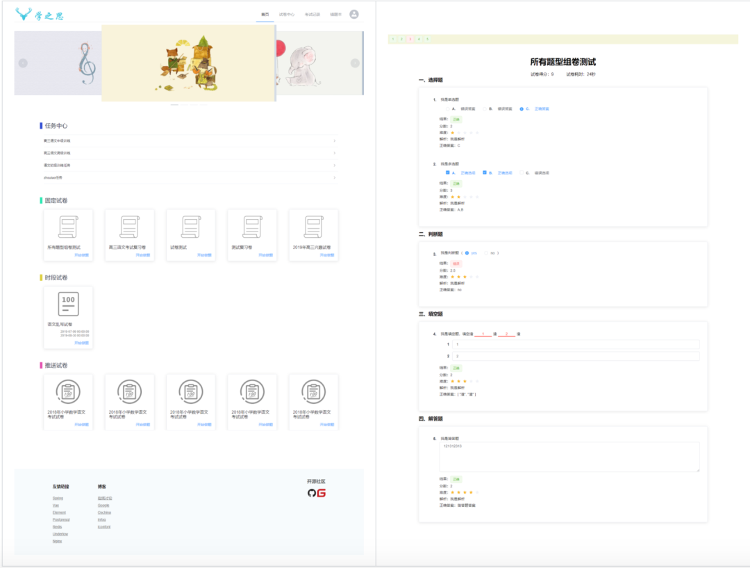This screenshot has height=568, width=750.
Task: Open the 错题本 tab
Action: [336, 15]
